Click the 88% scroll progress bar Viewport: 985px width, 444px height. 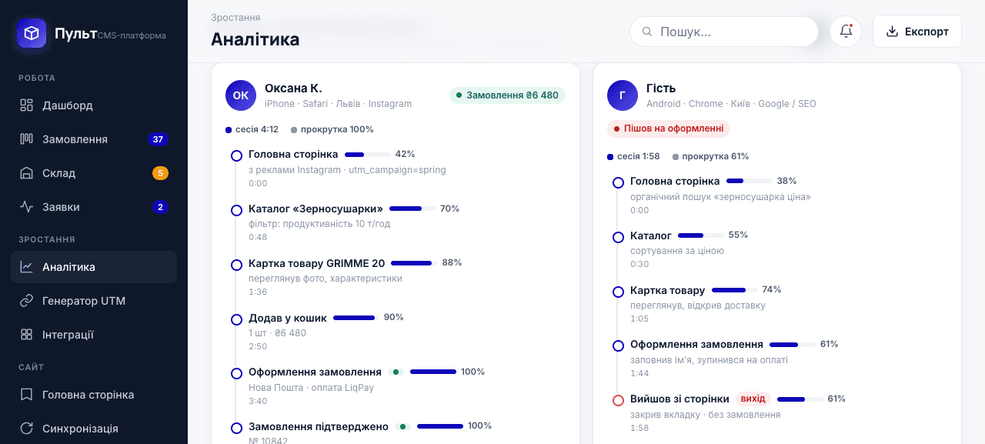tap(414, 263)
